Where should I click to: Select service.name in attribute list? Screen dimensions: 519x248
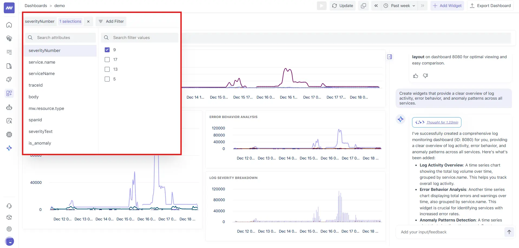[x=42, y=62]
